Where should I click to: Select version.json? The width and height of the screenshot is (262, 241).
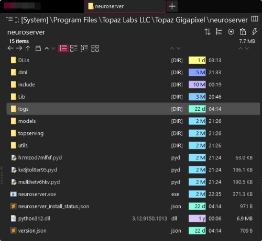pyautogui.click(x=133, y=231)
